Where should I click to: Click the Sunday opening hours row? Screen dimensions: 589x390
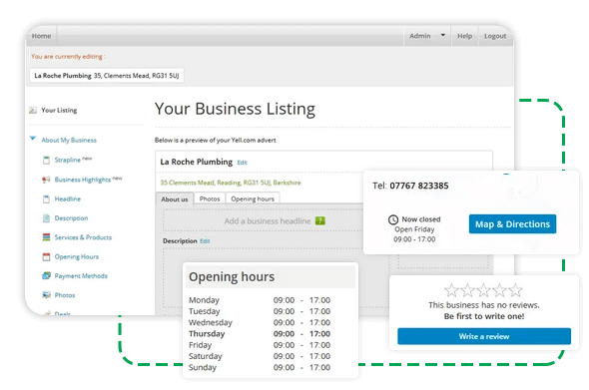[260, 367]
